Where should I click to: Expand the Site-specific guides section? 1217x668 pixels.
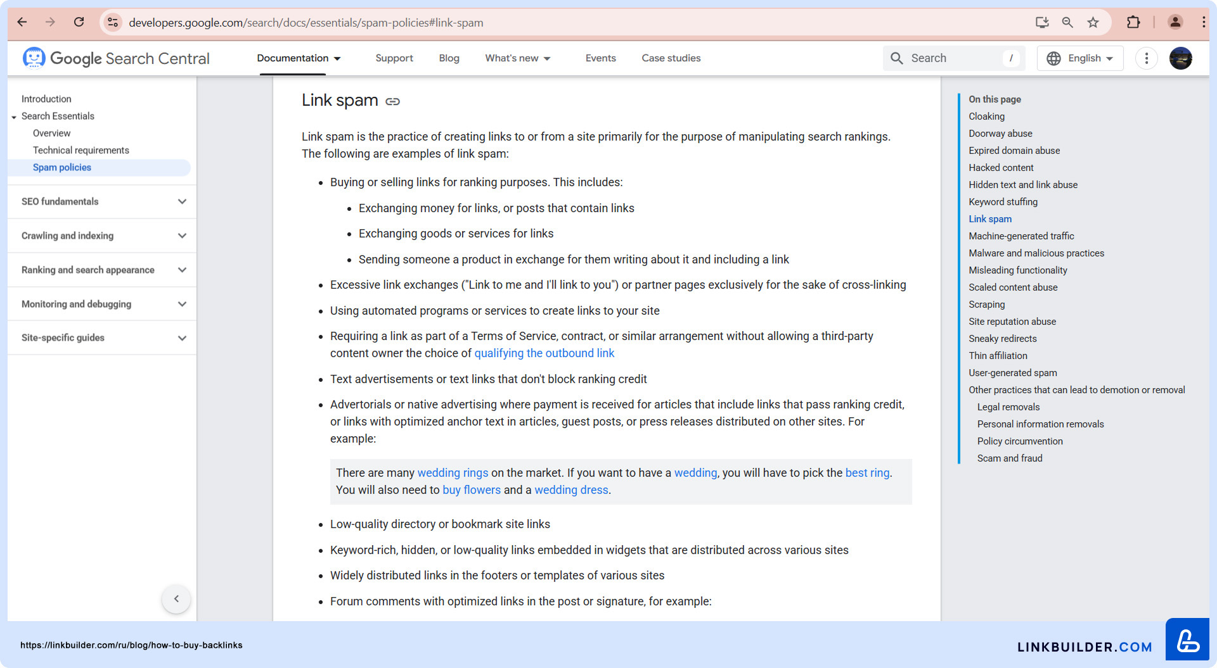tap(102, 337)
